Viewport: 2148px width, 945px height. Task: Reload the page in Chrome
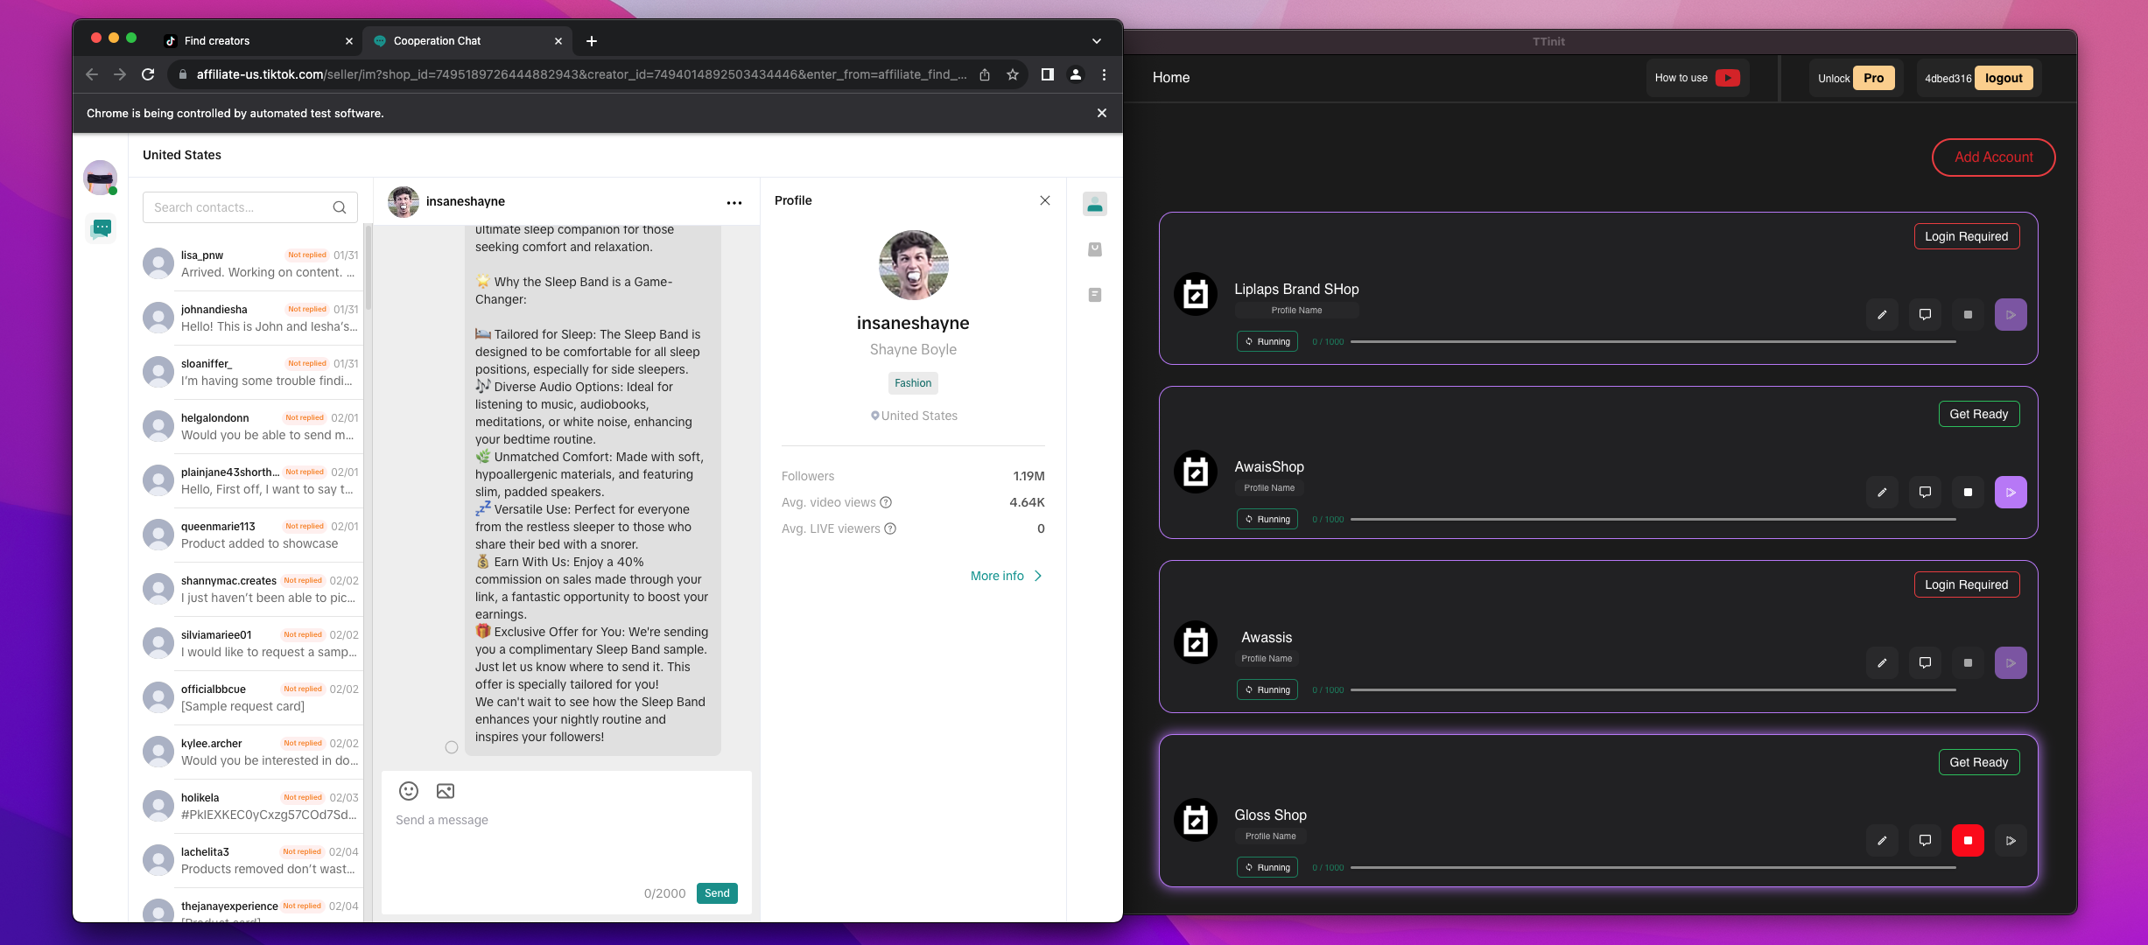[x=148, y=75]
